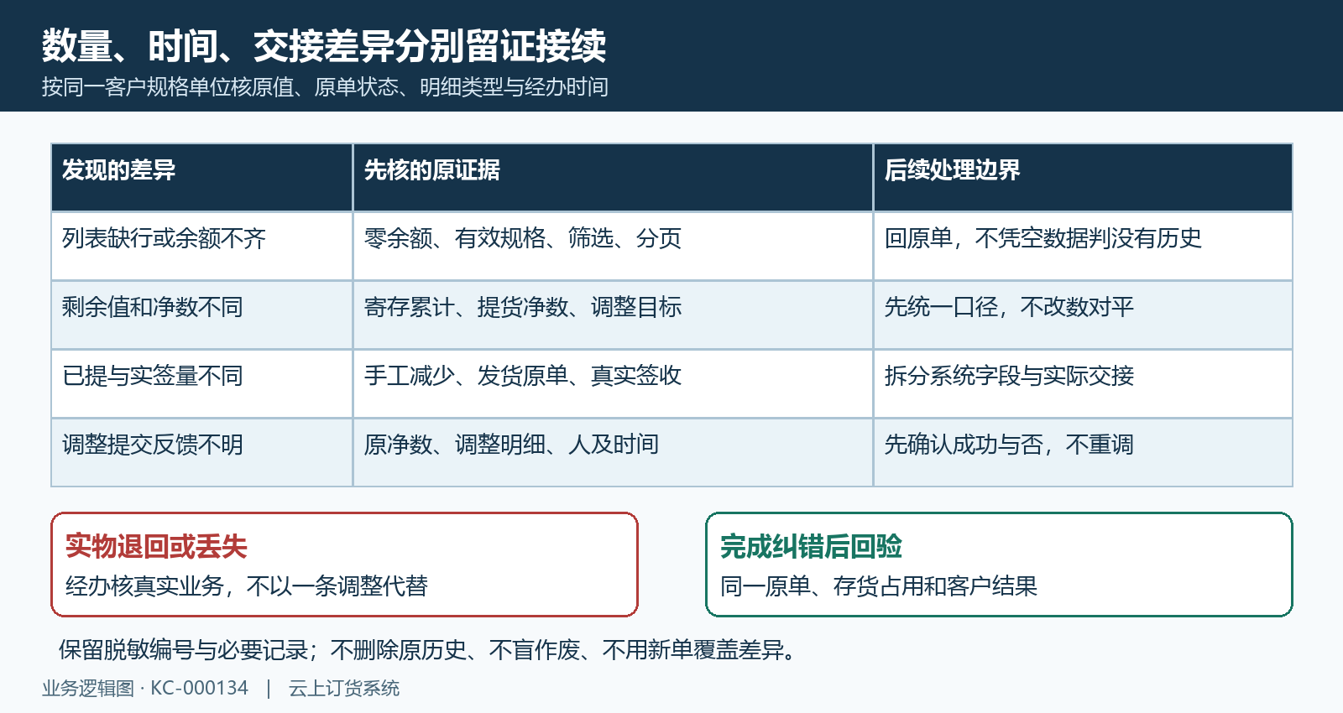Image resolution: width=1343 pixels, height=713 pixels.
Task: Select the column header 发现的差异
Action: (x=201, y=177)
